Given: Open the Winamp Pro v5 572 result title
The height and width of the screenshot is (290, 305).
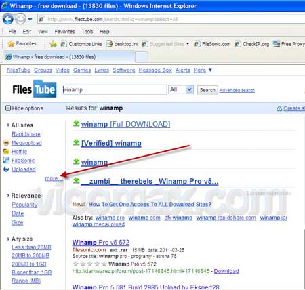Looking at the screenshot, I should pyautogui.click(x=101, y=243).
